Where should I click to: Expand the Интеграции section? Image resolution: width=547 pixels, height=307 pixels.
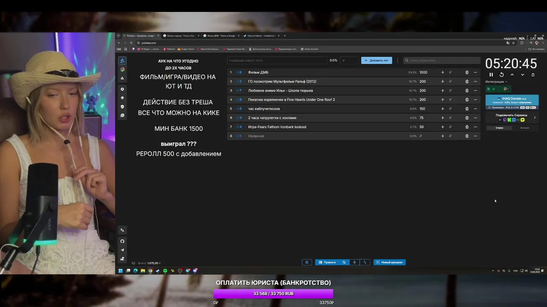click(496, 82)
